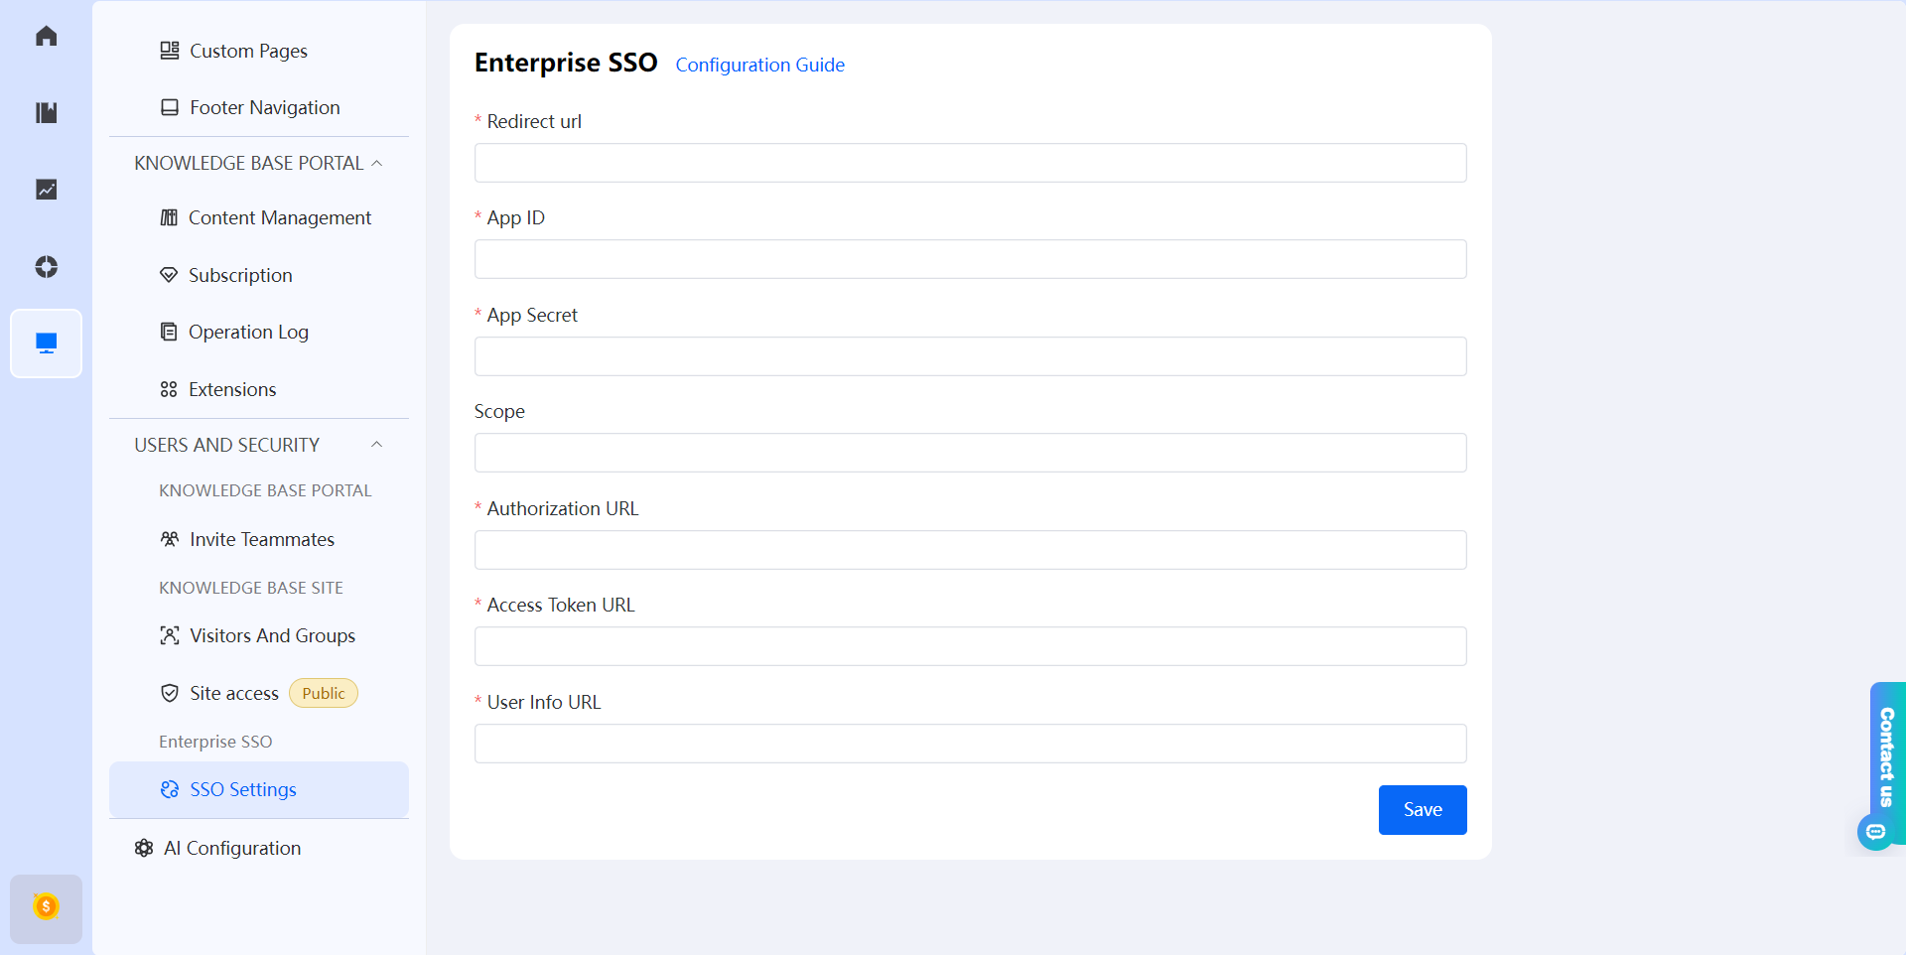Select the highlighted monitor admin icon
Viewport: 1906px width, 955px height.
[46, 342]
